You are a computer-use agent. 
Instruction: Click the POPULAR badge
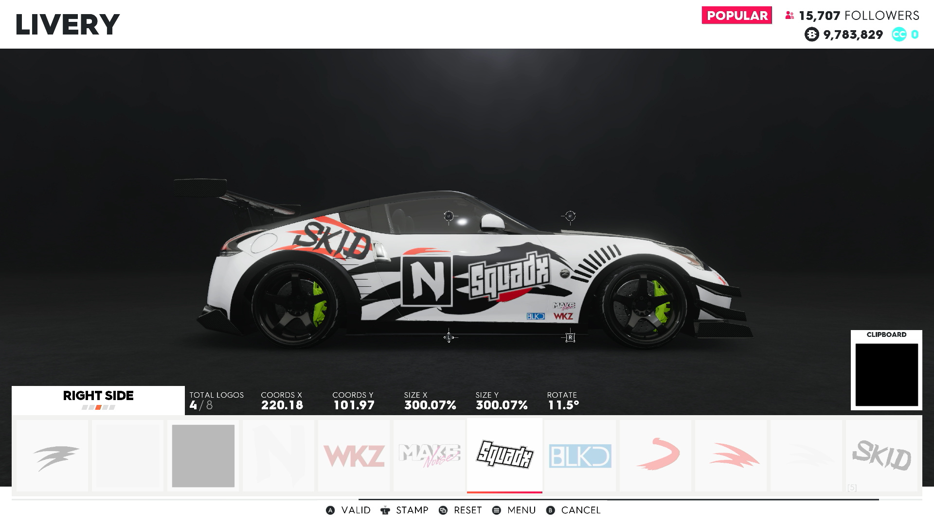(736, 15)
